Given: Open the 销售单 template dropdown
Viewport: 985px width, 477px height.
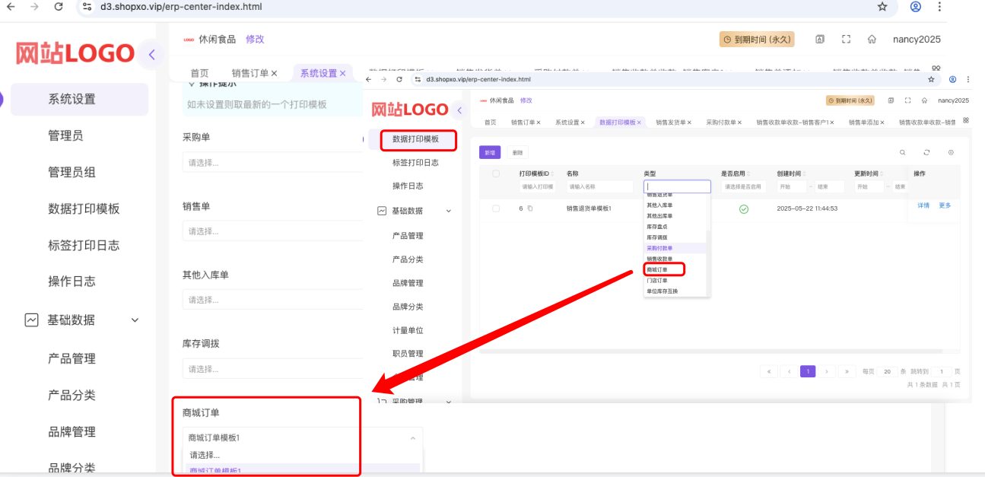Looking at the screenshot, I should coord(272,231).
